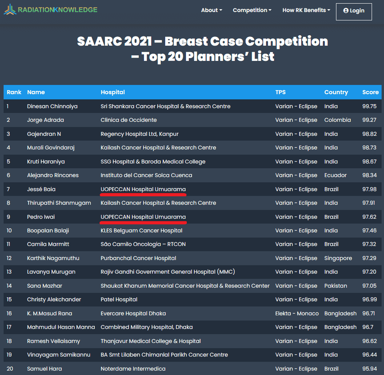This screenshot has width=384, height=375.
Task: Select the name Karthik Nagamuthu
Action: (53, 258)
